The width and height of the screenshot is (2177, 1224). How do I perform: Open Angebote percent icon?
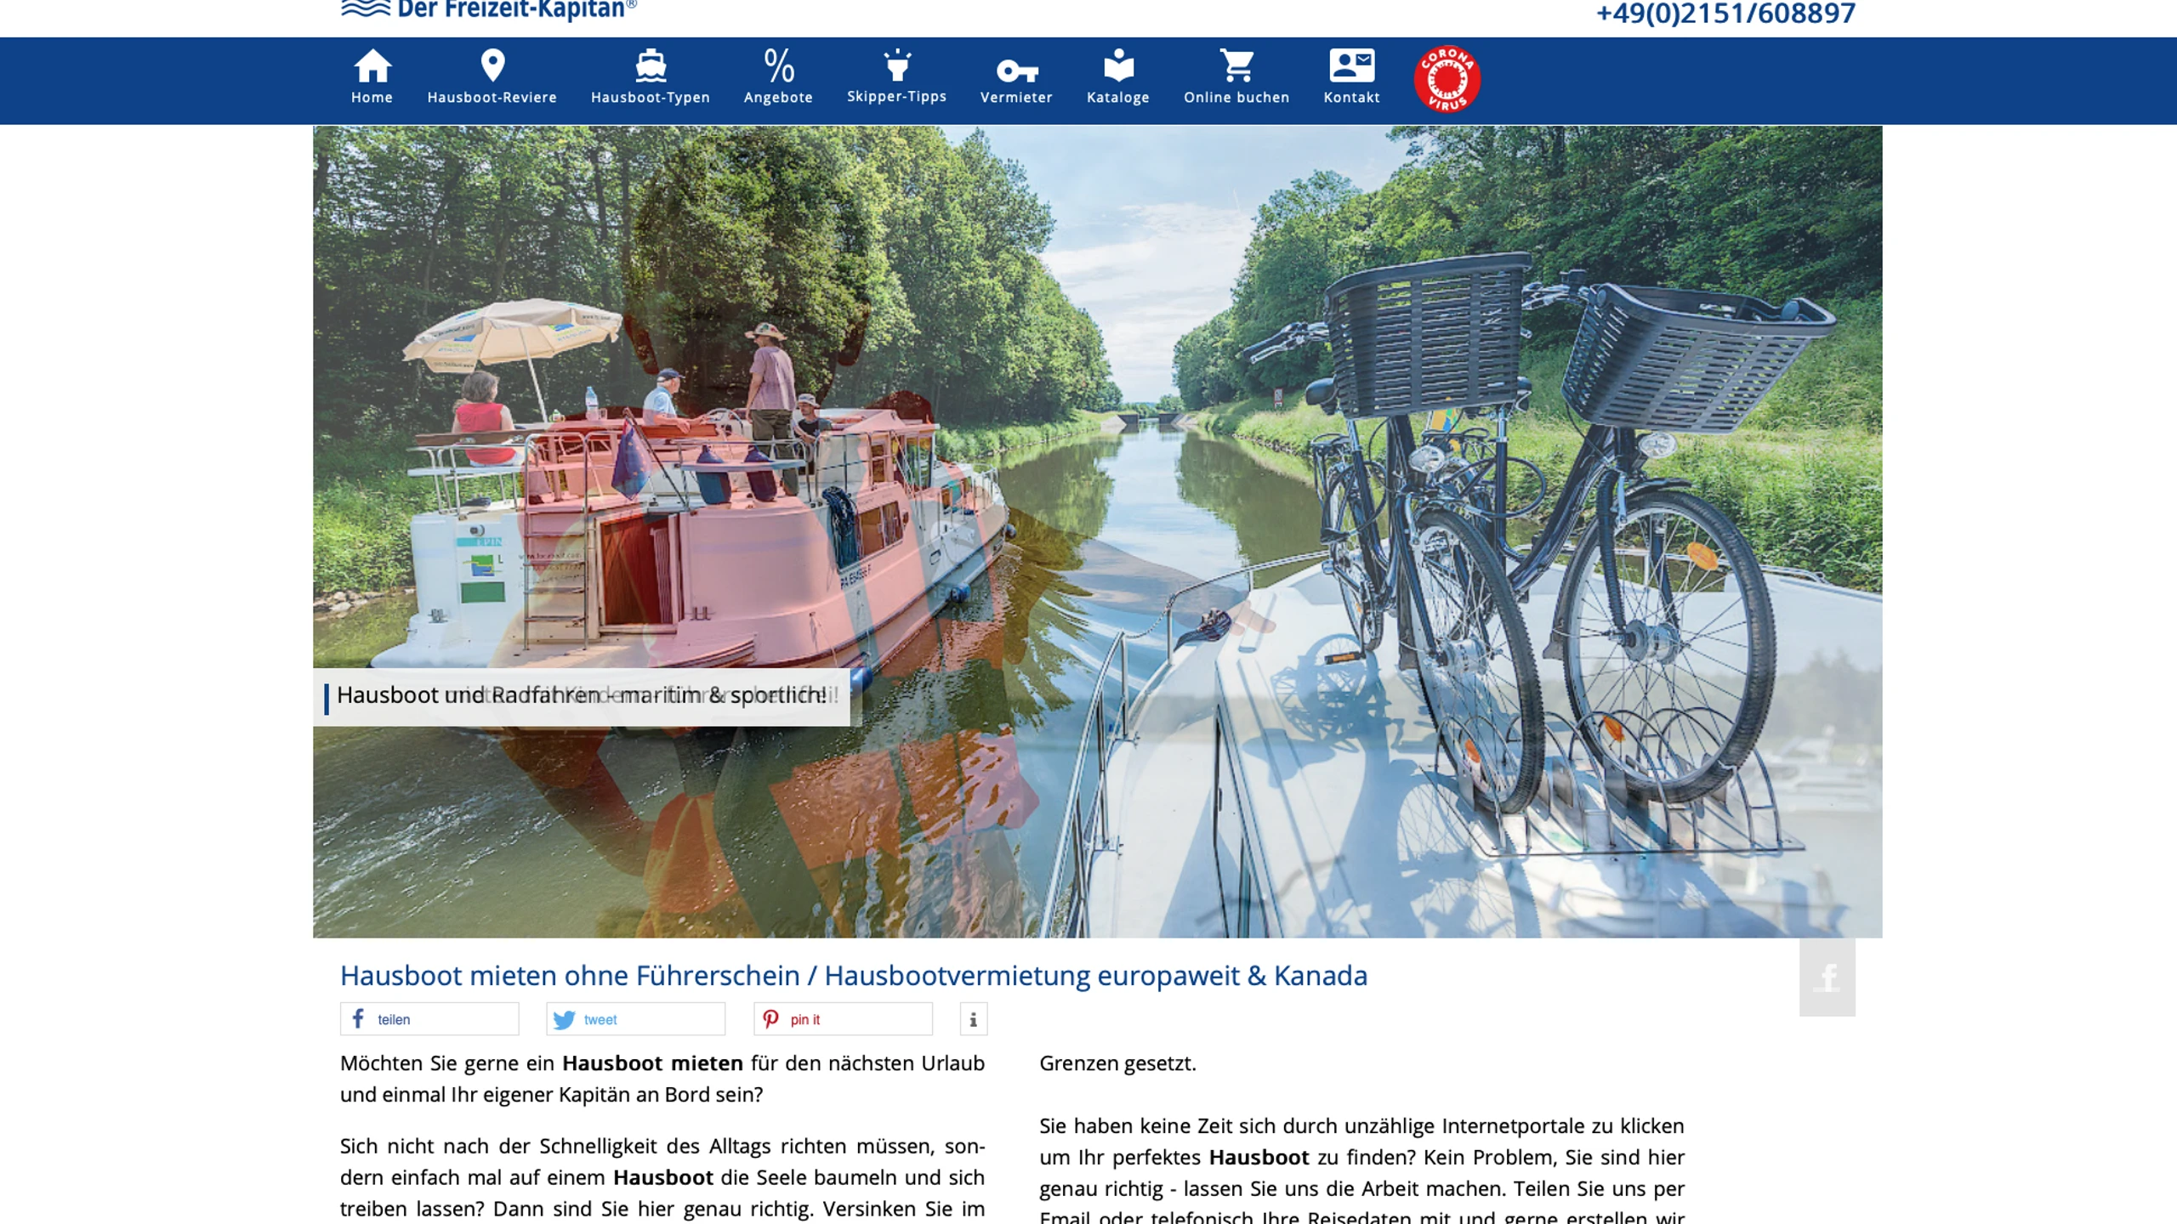(778, 65)
